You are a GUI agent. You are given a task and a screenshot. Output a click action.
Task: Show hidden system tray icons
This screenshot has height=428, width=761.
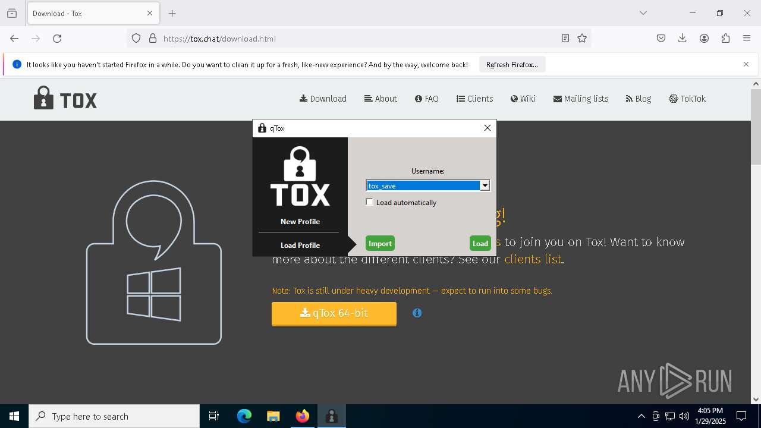point(641,416)
